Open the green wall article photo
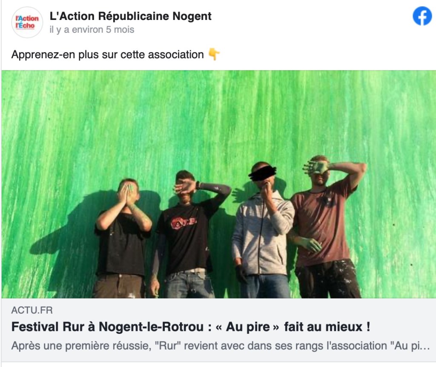436x367 pixels. pyautogui.click(x=218, y=184)
